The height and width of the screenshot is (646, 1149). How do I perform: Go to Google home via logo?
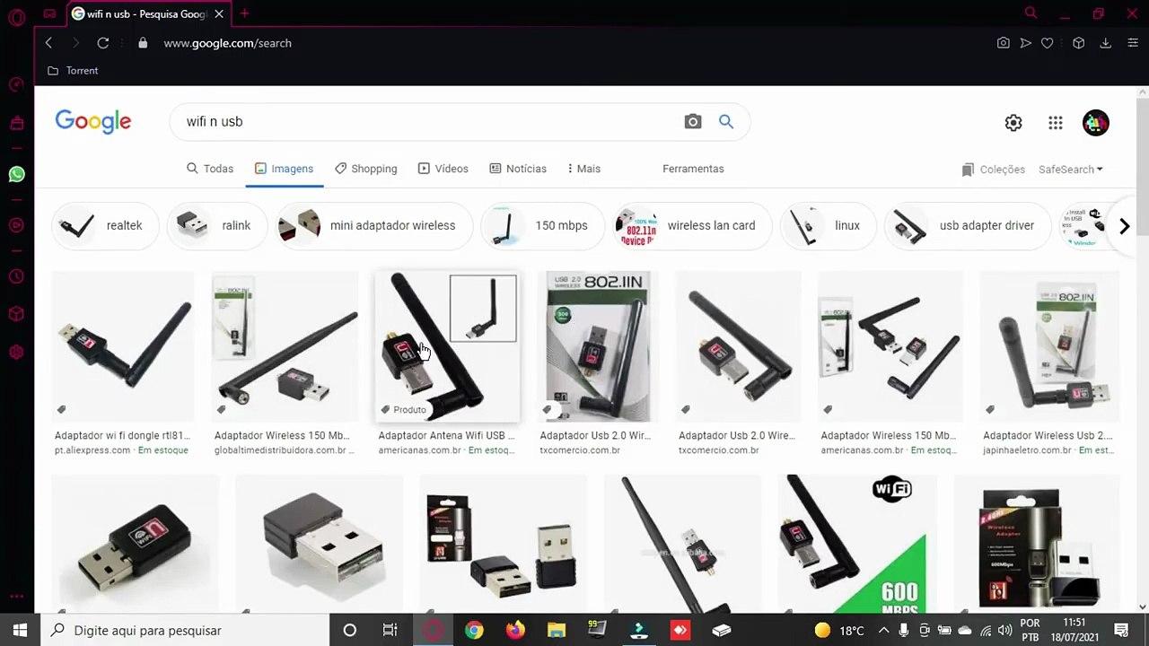(93, 122)
